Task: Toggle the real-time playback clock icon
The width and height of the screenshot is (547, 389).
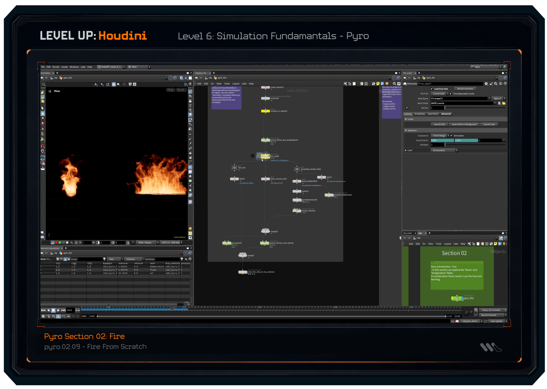Action: click(x=58, y=316)
